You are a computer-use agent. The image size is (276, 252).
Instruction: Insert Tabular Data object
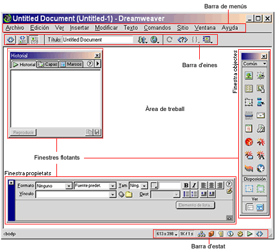point(260,88)
